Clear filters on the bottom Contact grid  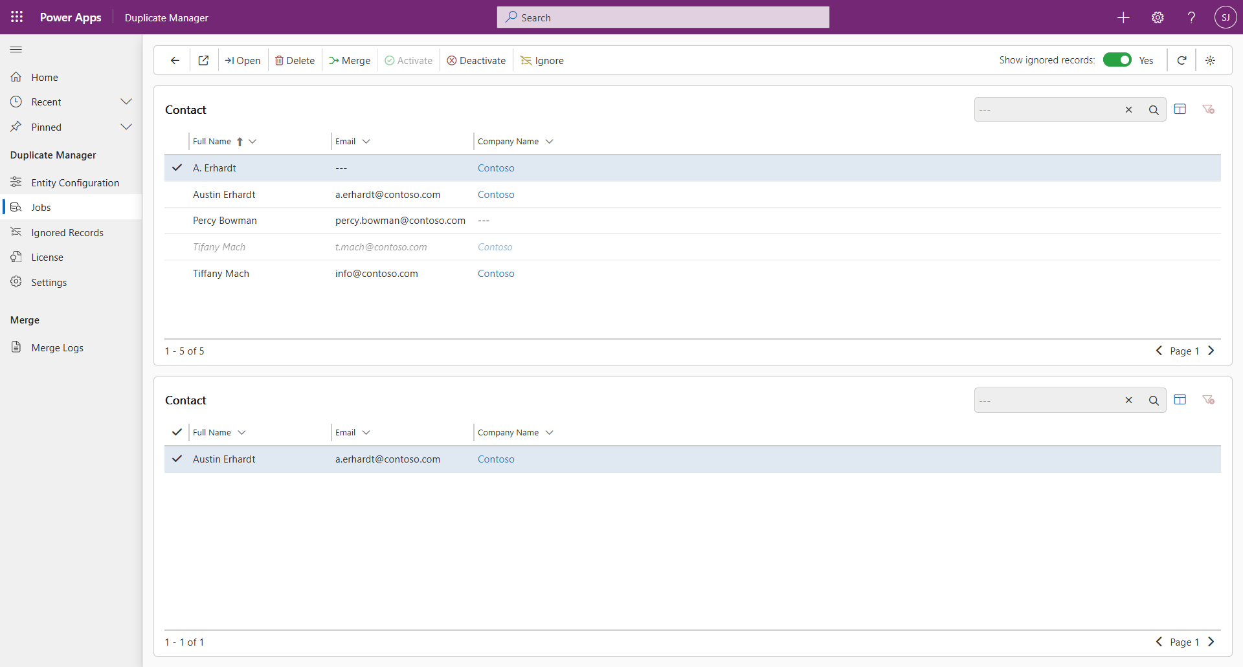[x=1208, y=400]
